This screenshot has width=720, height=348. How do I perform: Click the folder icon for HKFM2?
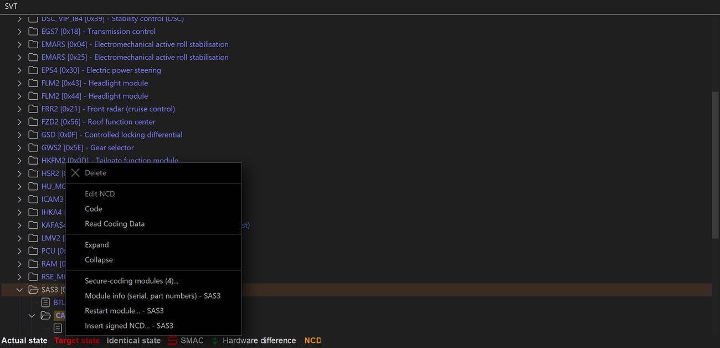click(x=33, y=161)
